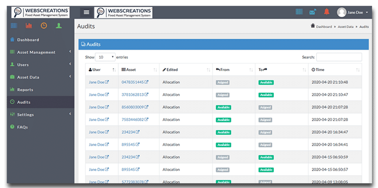Open asset 7583446082 link
The image size is (378, 188).
133,120
